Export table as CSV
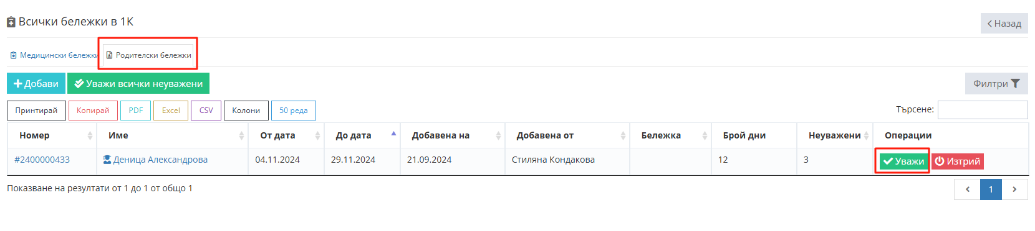Screen dimensions: 1035x231 point(206,111)
